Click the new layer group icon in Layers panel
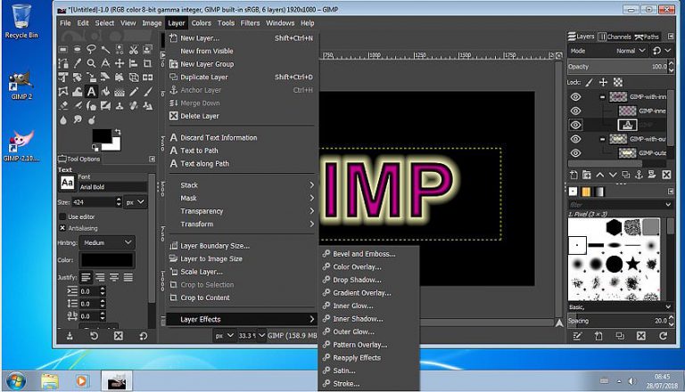685x392 pixels. tap(587, 175)
